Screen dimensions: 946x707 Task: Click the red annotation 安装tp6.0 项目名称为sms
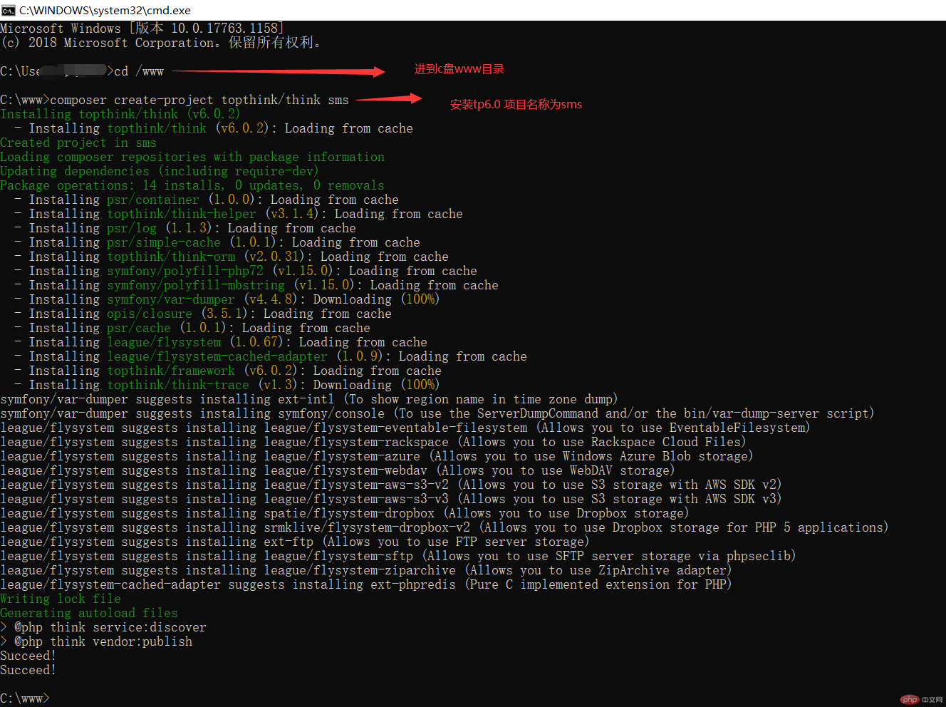coord(516,105)
